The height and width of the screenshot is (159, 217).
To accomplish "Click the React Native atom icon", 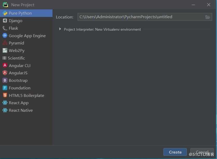I will (5, 110).
